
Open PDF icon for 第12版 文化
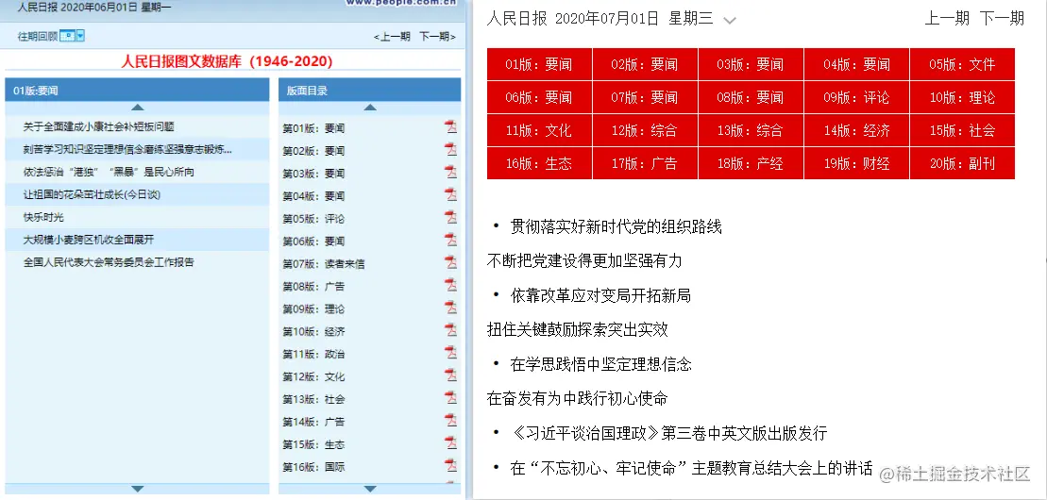(451, 375)
